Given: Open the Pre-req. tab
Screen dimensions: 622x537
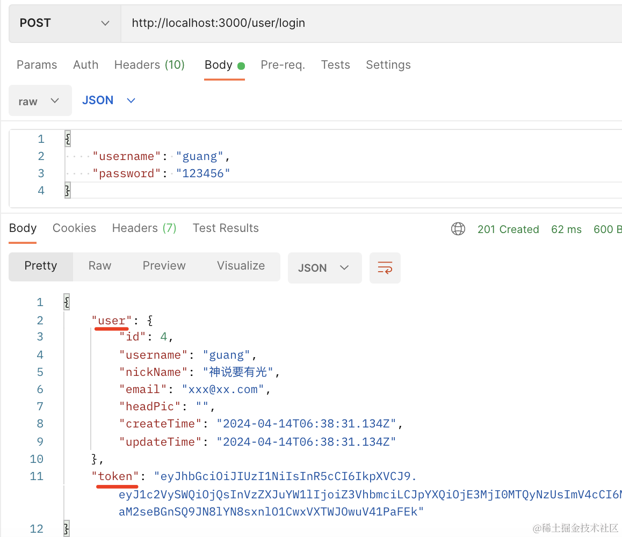Looking at the screenshot, I should tap(283, 65).
